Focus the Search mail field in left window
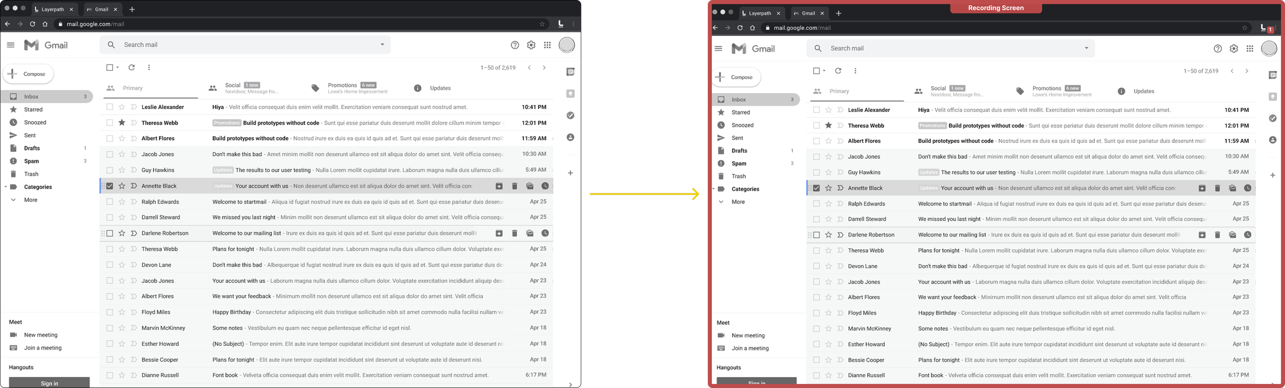The height and width of the screenshot is (388, 1285). pos(245,45)
